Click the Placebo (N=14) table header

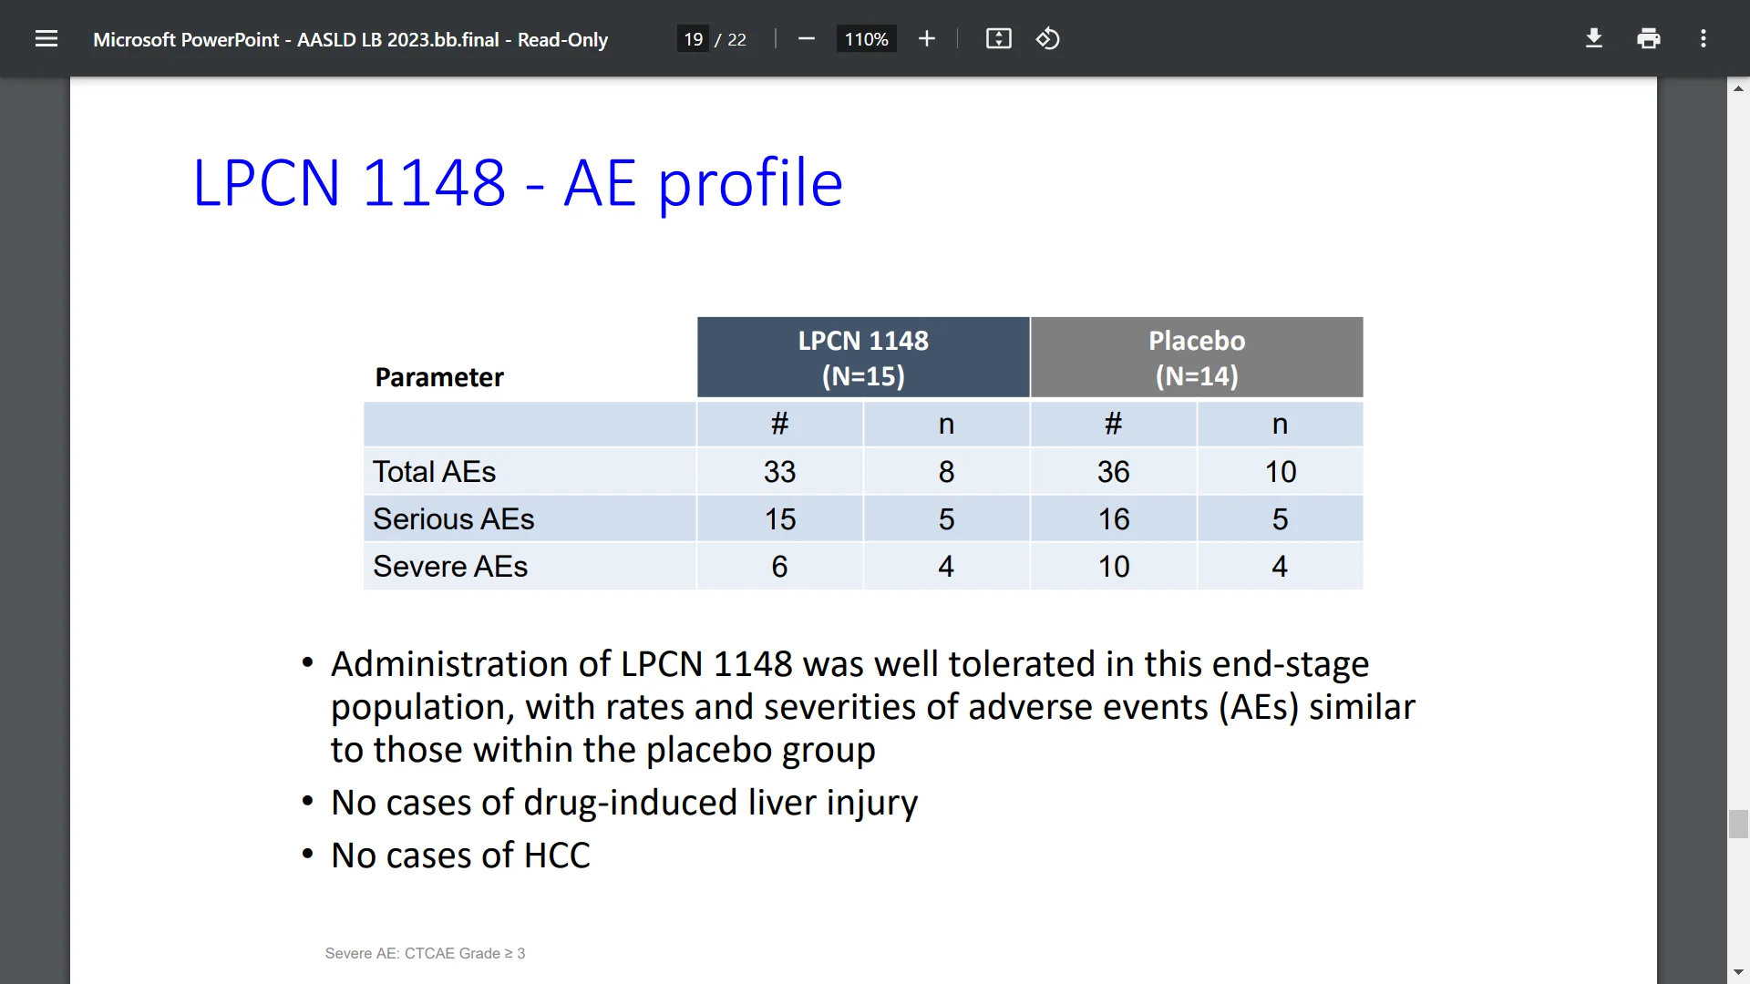tap(1196, 356)
